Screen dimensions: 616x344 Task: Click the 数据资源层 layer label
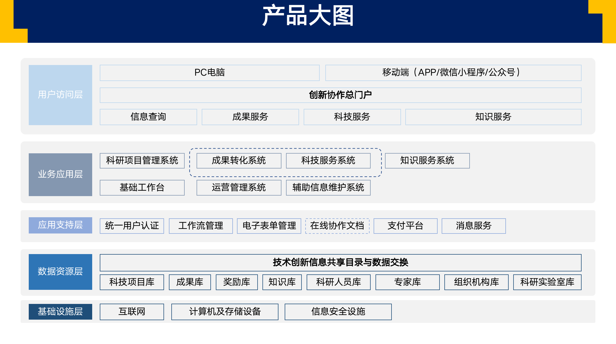point(60,272)
